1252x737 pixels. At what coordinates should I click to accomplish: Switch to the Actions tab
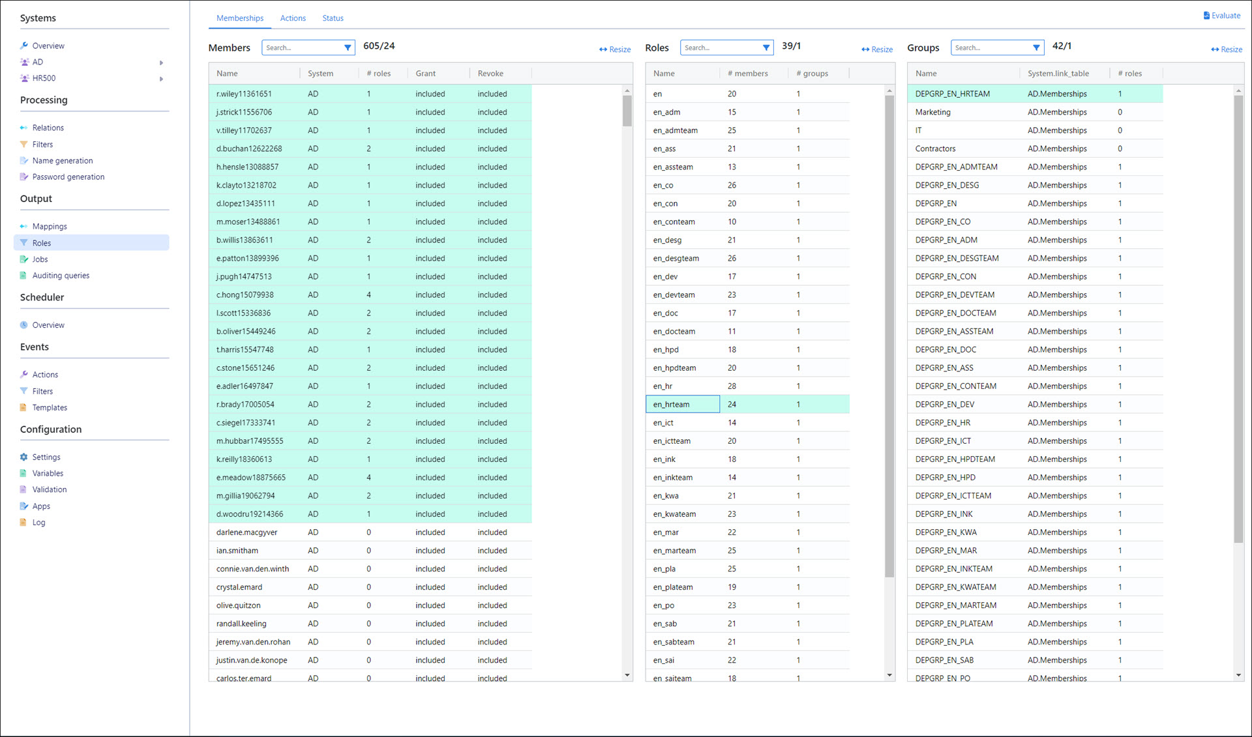pos(293,18)
